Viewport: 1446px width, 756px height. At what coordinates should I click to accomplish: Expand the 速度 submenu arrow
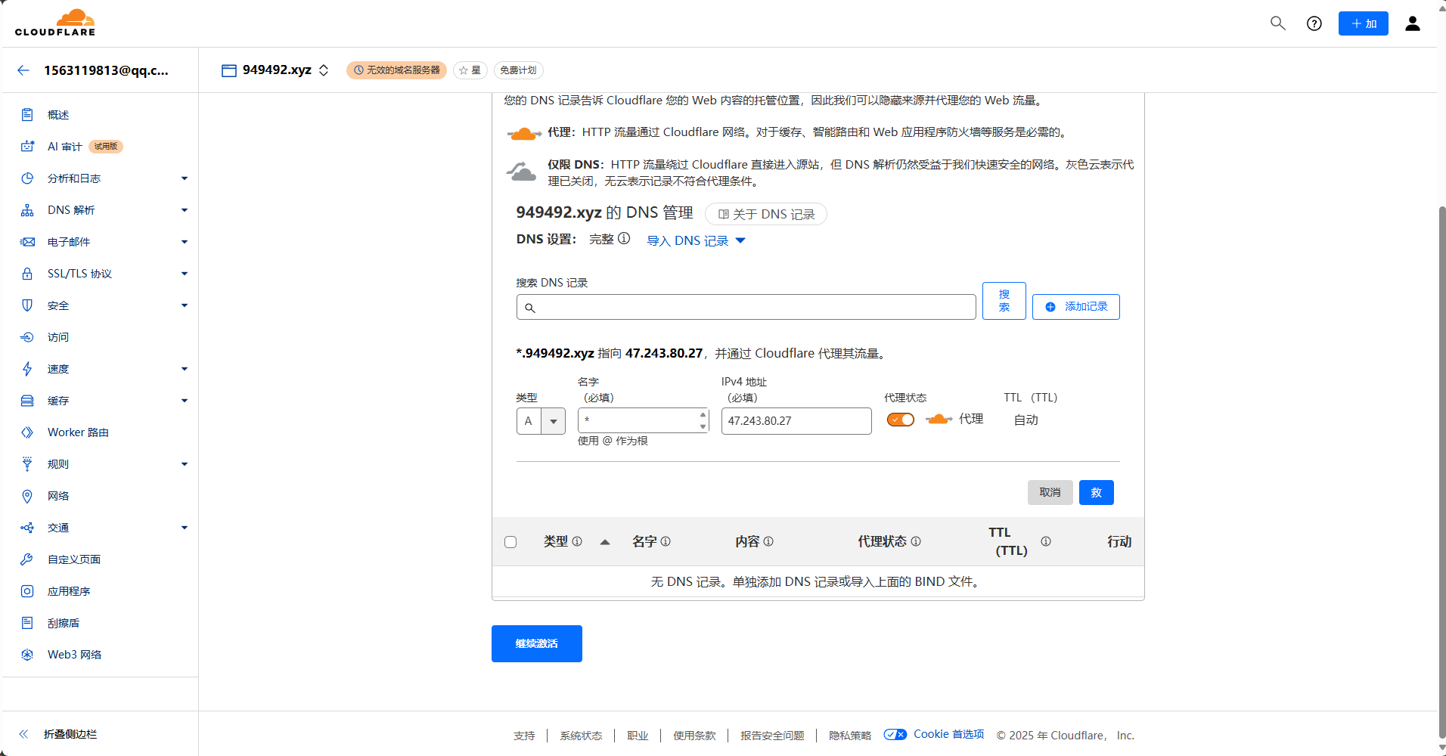[184, 369]
